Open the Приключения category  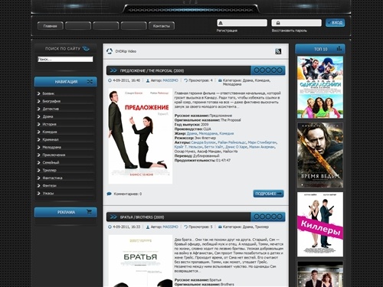point(54,155)
